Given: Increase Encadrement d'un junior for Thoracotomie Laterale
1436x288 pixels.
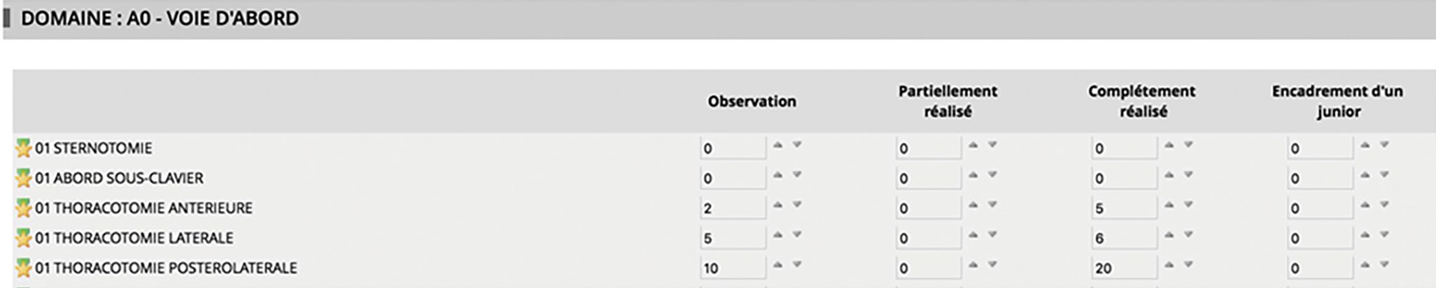Looking at the screenshot, I should pos(1364,235).
